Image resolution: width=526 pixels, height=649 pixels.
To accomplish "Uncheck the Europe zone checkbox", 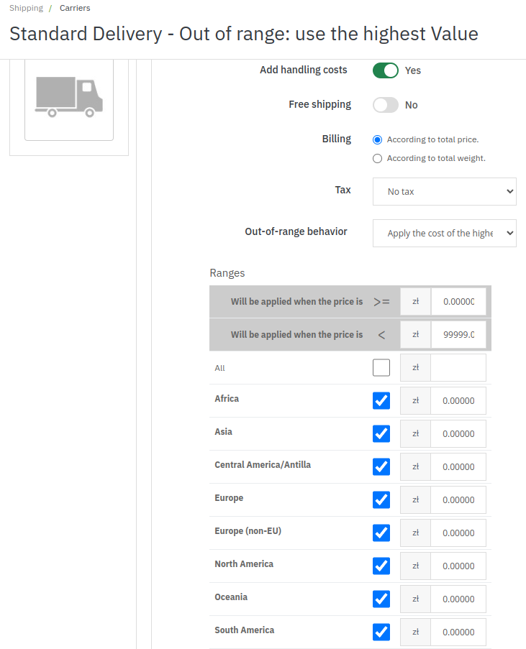I will pyautogui.click(x=381, y=500).
